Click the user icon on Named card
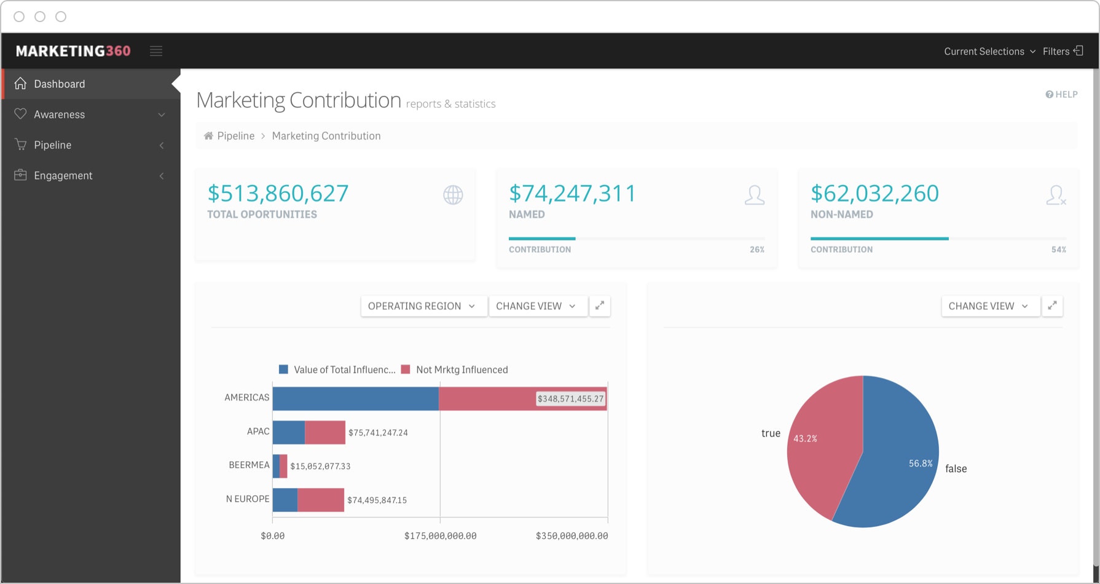Image resolution: width=1100 pixels, height=584 pixels. (755, 195)
